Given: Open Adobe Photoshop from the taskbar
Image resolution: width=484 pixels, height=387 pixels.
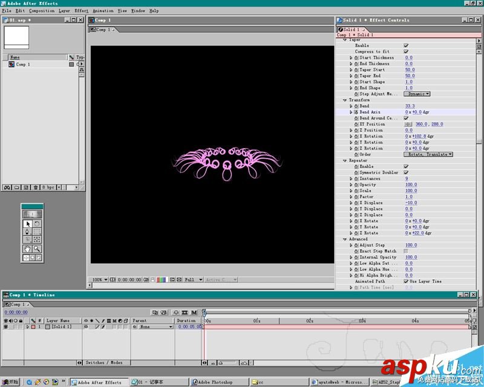Looking at the screenshot, I should coord(215,382).
